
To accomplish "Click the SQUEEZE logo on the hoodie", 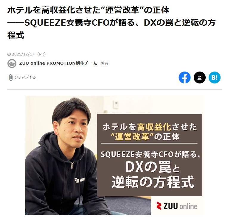I will (x=80, y=180).
